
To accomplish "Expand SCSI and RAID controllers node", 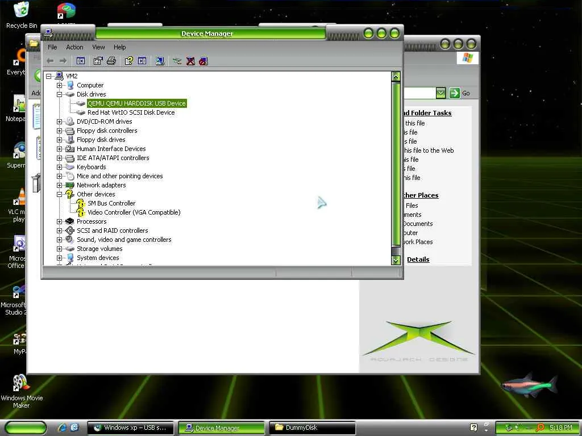I will (59, 230).
